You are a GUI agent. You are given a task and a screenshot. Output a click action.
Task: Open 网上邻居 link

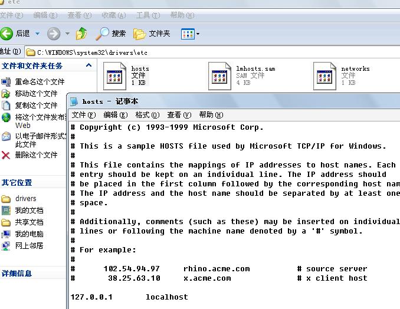29,245
